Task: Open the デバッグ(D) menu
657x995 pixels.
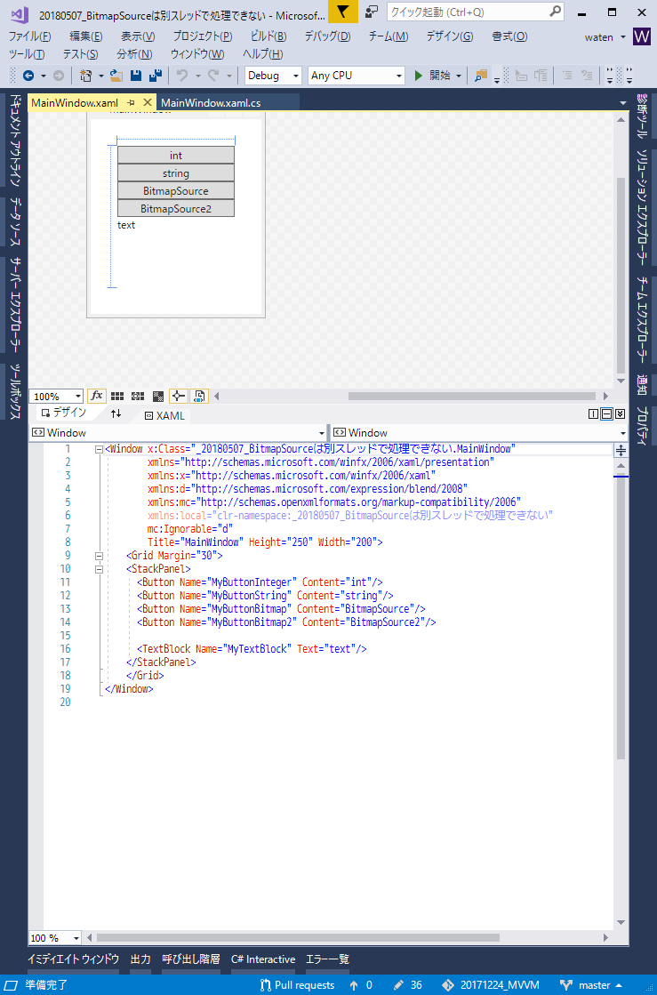Action: [327, 36]
